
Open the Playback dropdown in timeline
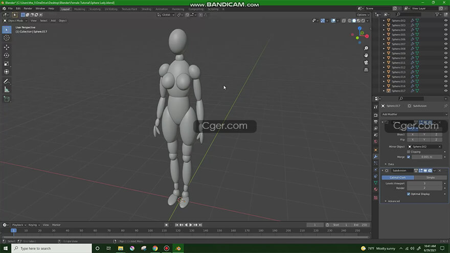pos(19,225)
